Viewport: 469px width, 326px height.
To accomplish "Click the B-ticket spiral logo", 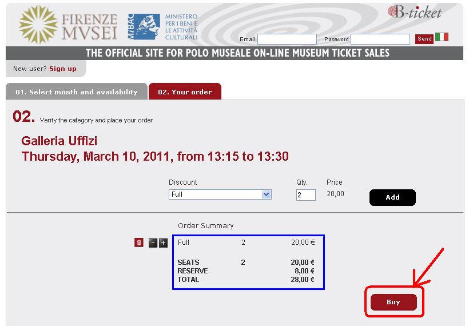I will click(415, 11).
